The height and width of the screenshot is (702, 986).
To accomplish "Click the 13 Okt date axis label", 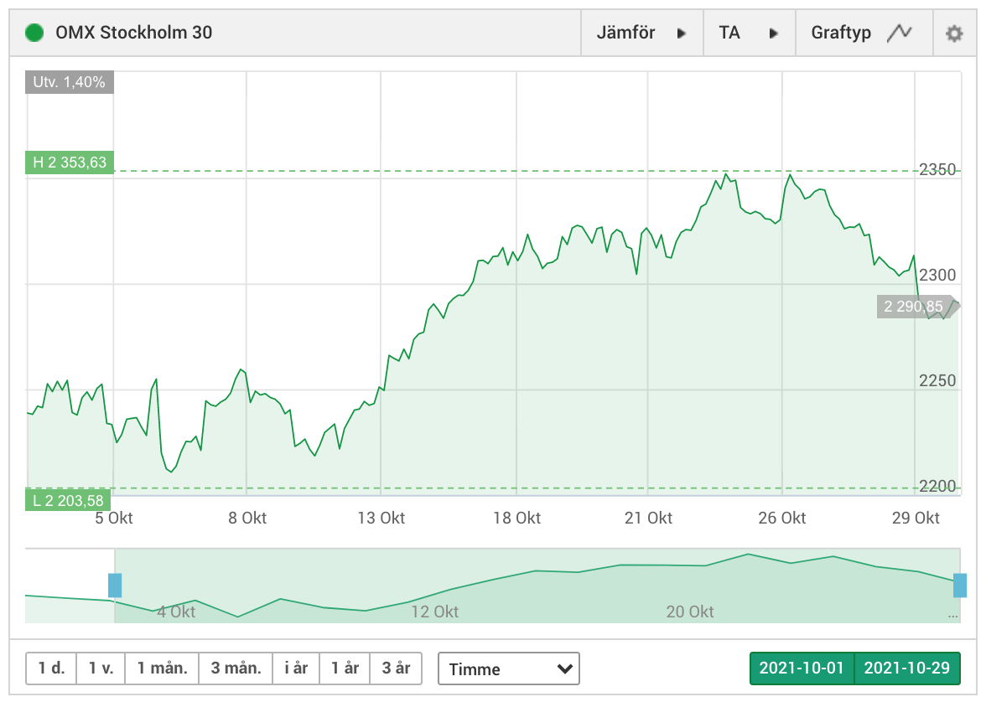I will click(381, 519).
